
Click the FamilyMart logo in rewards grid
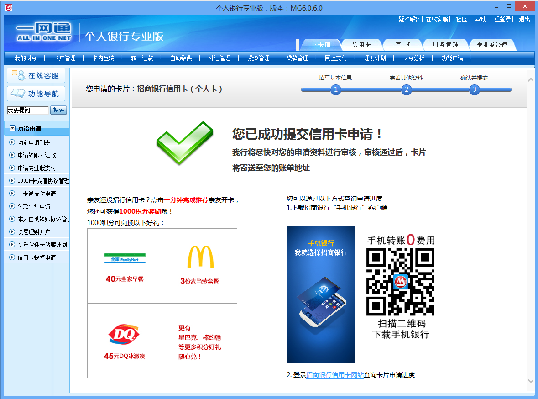tap(125, 258)
